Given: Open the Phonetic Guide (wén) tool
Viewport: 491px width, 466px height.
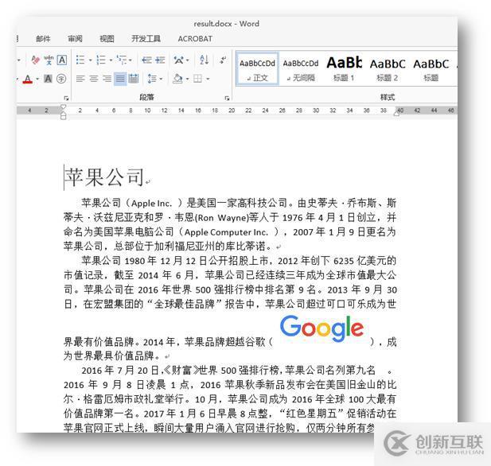Looking at the screenshot, I should 49,60.
